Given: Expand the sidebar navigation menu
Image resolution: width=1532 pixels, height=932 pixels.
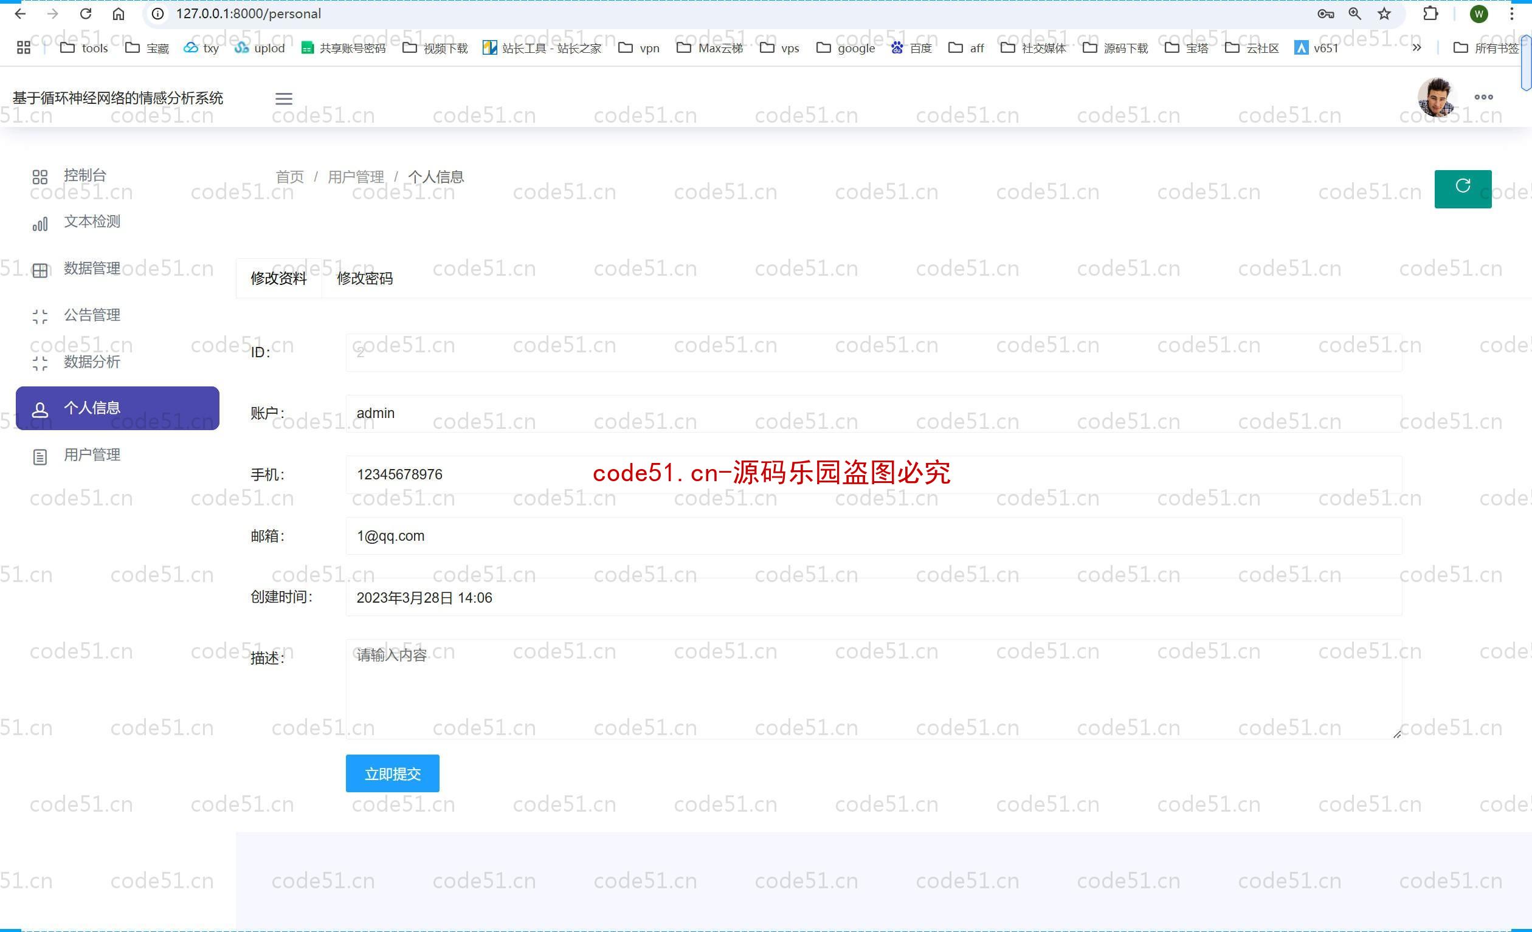Looking at the screenshot, I should click(x=283, y=98).
